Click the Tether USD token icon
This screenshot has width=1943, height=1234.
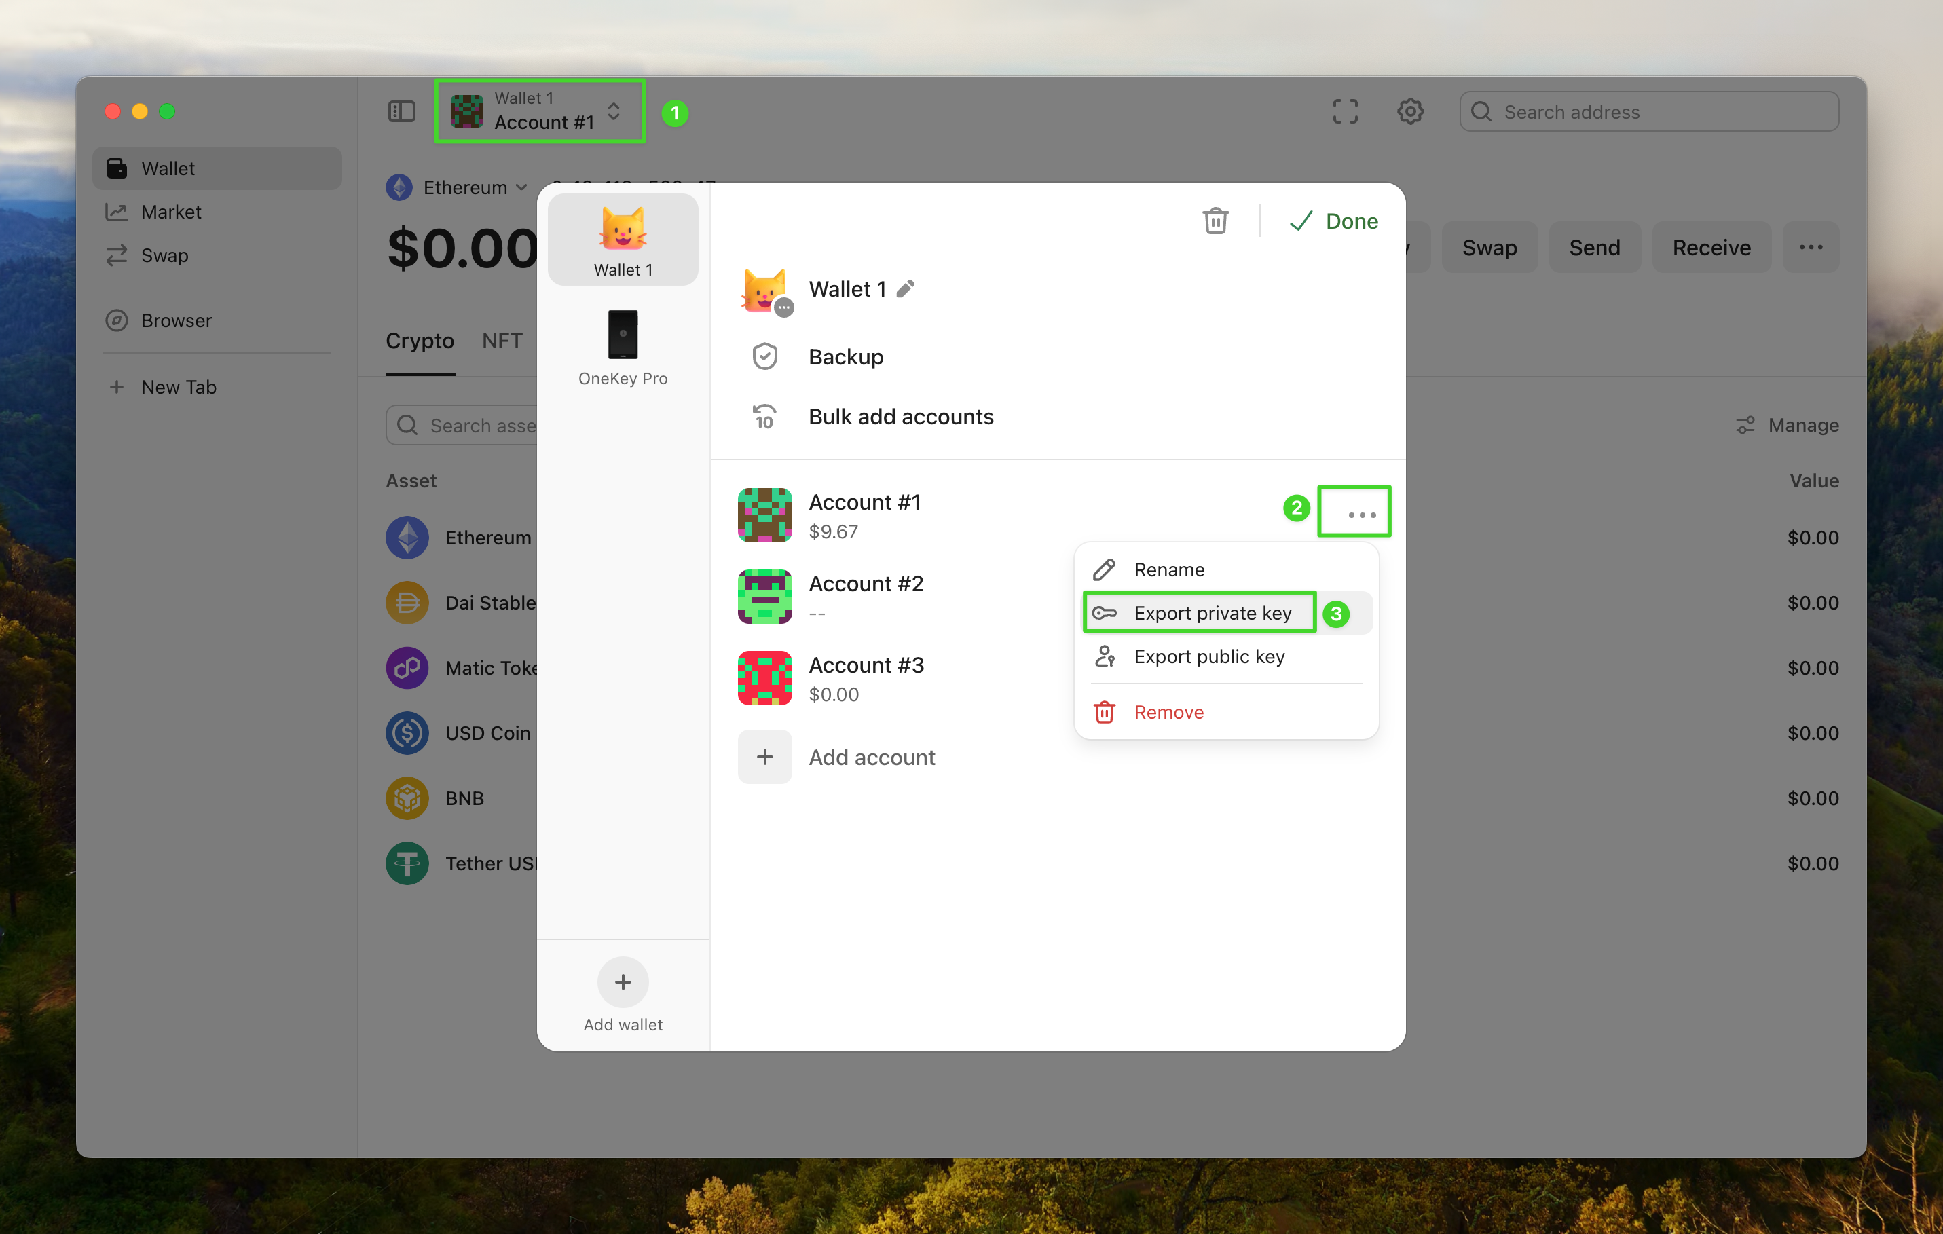[x=407, y=863]
